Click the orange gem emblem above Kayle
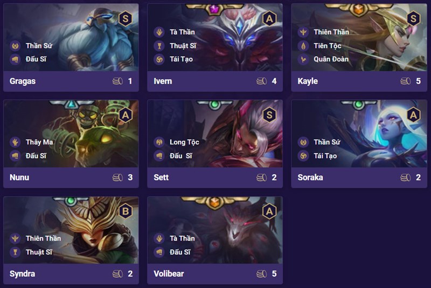Viewport: 431px width, 288px height. click(358, 10)
